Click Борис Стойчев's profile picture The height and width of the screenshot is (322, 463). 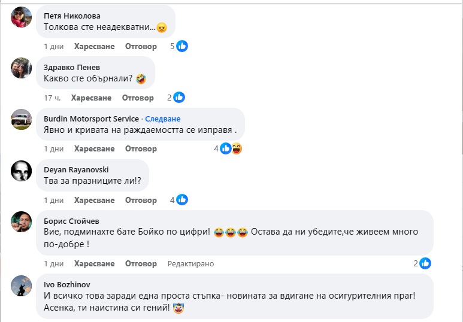tap(22, 223)
